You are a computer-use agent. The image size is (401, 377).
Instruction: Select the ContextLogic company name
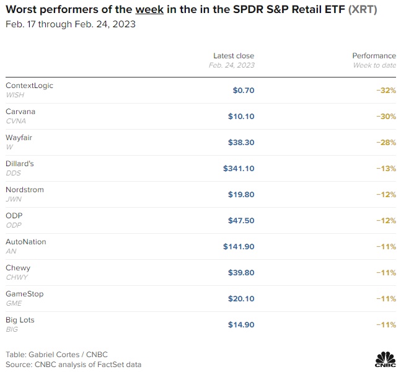click(x=29, y=86)
